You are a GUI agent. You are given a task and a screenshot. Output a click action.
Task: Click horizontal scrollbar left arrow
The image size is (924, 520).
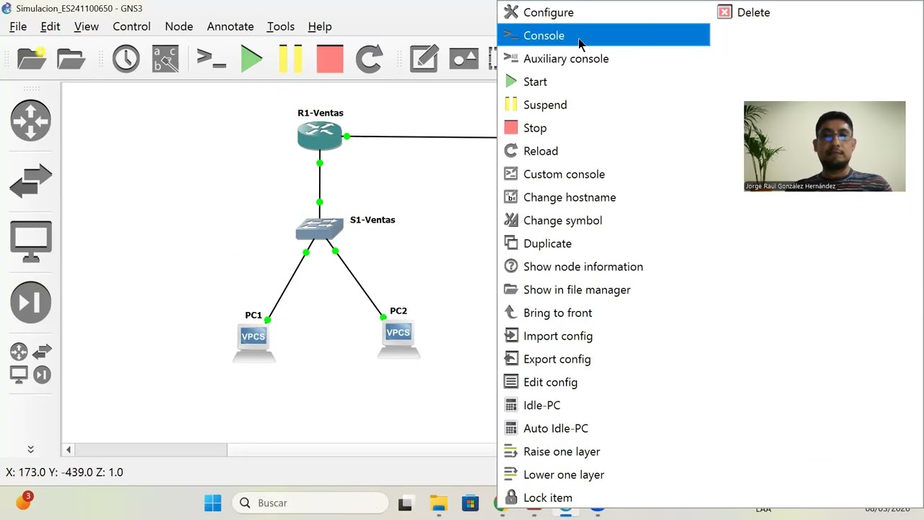[x=69, y=449]
